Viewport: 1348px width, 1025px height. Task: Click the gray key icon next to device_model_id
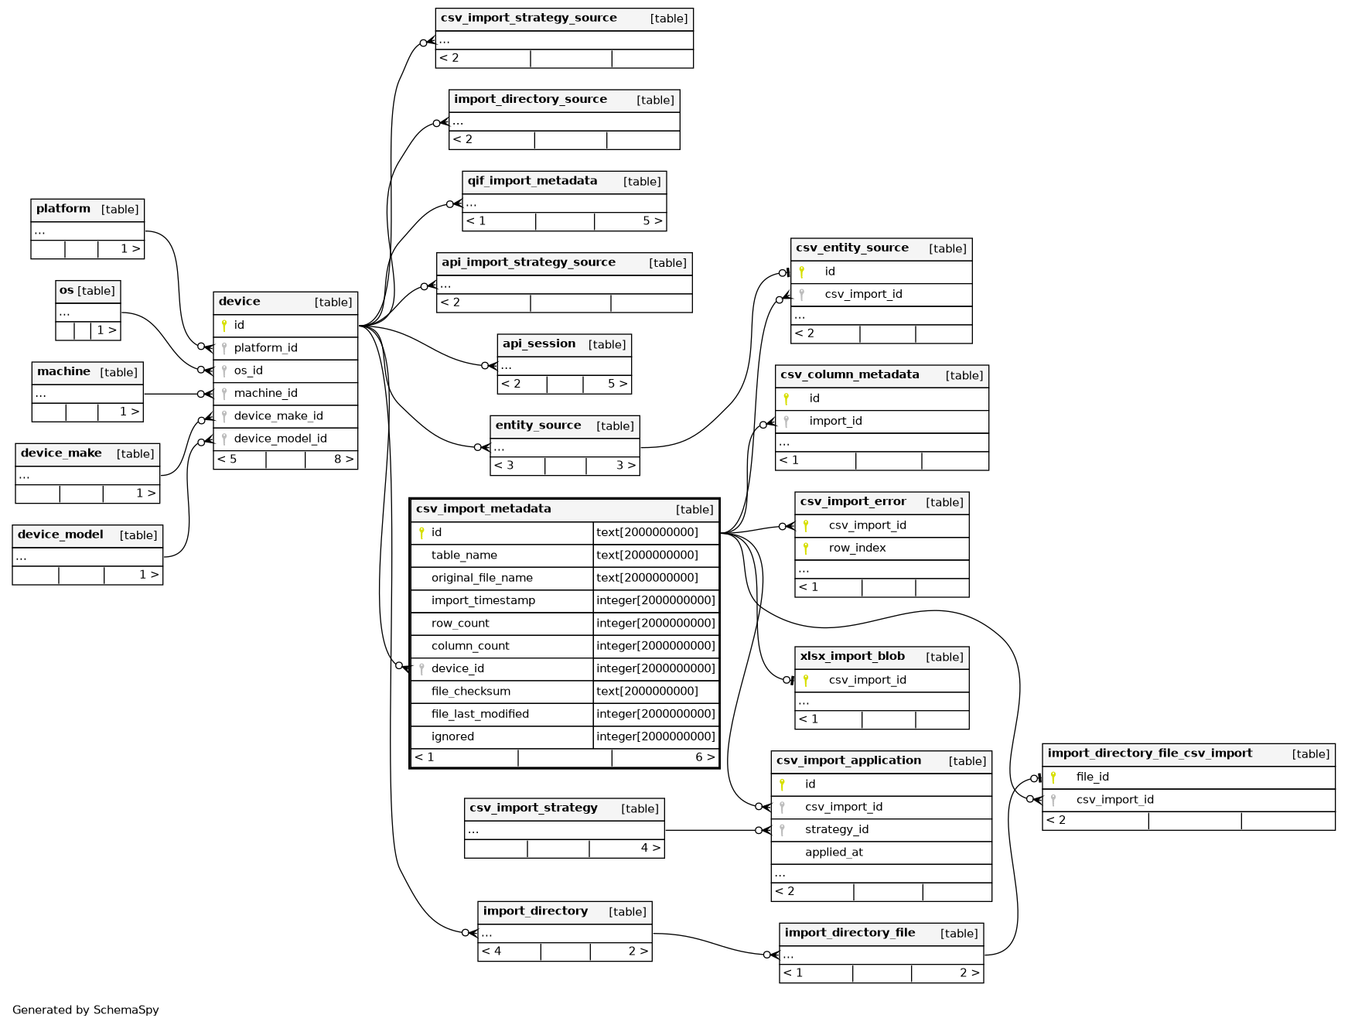tap(224, 439)
